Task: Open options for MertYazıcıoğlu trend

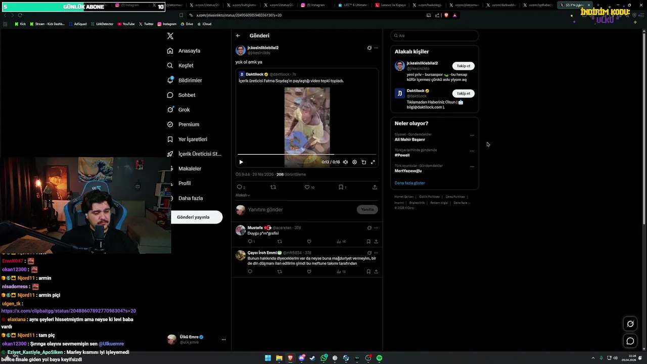Action: pos(472,166)
